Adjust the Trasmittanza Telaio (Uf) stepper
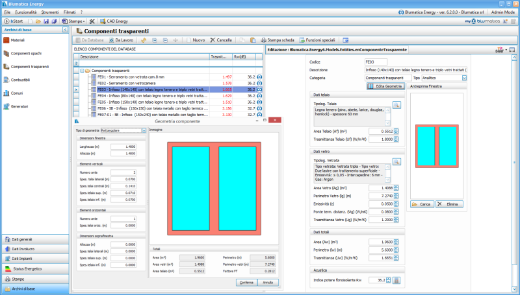 tap(396, 139)
